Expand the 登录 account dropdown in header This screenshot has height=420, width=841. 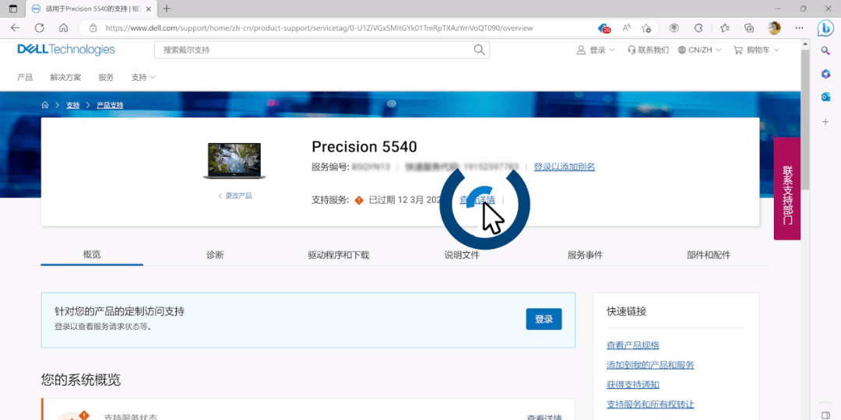(x=596, y=50)
